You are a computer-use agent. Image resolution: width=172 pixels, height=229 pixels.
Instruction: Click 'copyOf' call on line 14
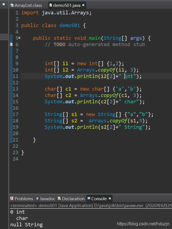click(x=109, y=95)
